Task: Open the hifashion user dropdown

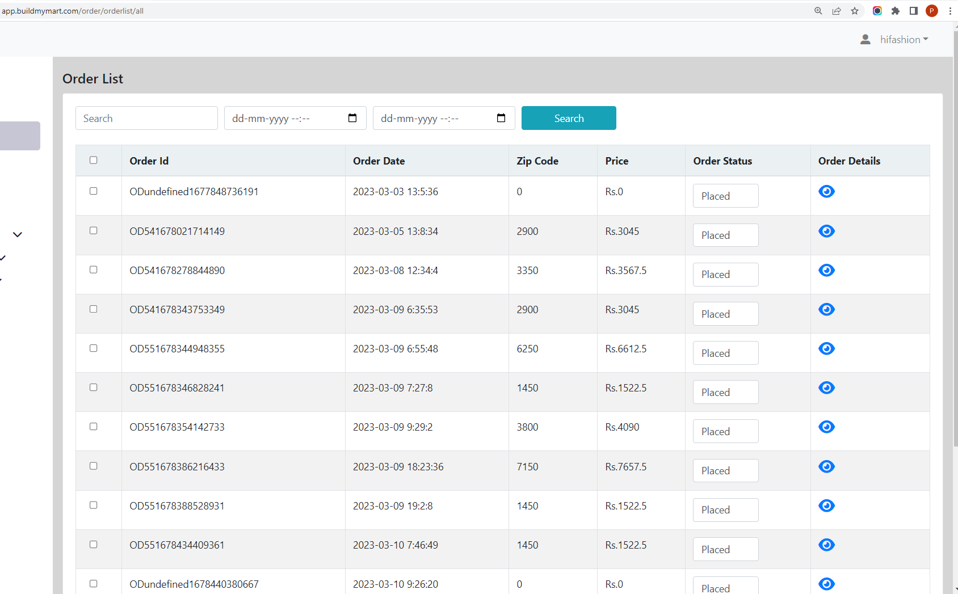Action: [894, 40]
